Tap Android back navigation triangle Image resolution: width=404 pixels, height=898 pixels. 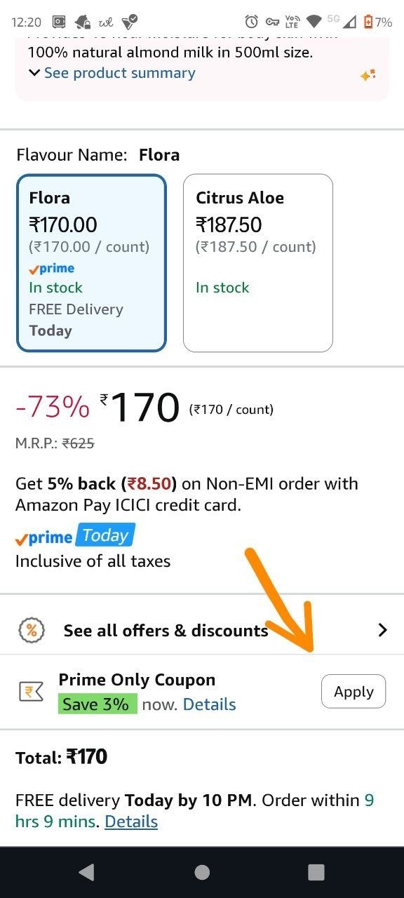click(86, 872)
